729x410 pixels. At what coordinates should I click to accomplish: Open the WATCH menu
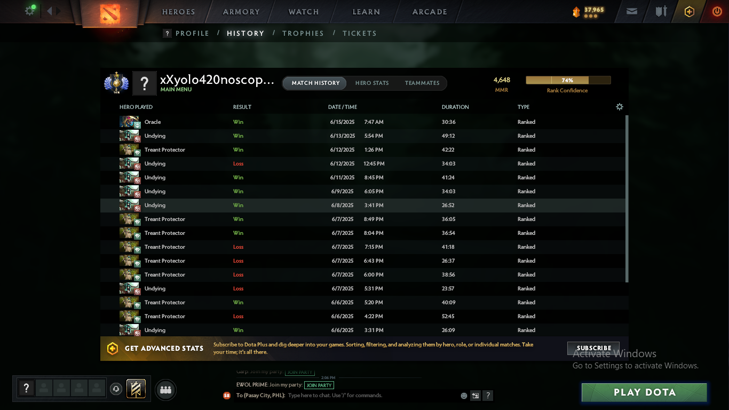pos(304,12)
